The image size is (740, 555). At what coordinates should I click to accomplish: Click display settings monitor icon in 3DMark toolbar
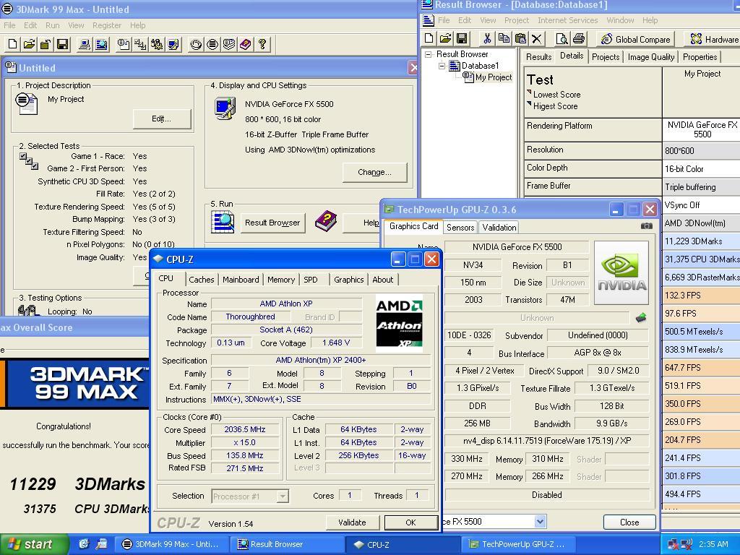coord(173,44)
